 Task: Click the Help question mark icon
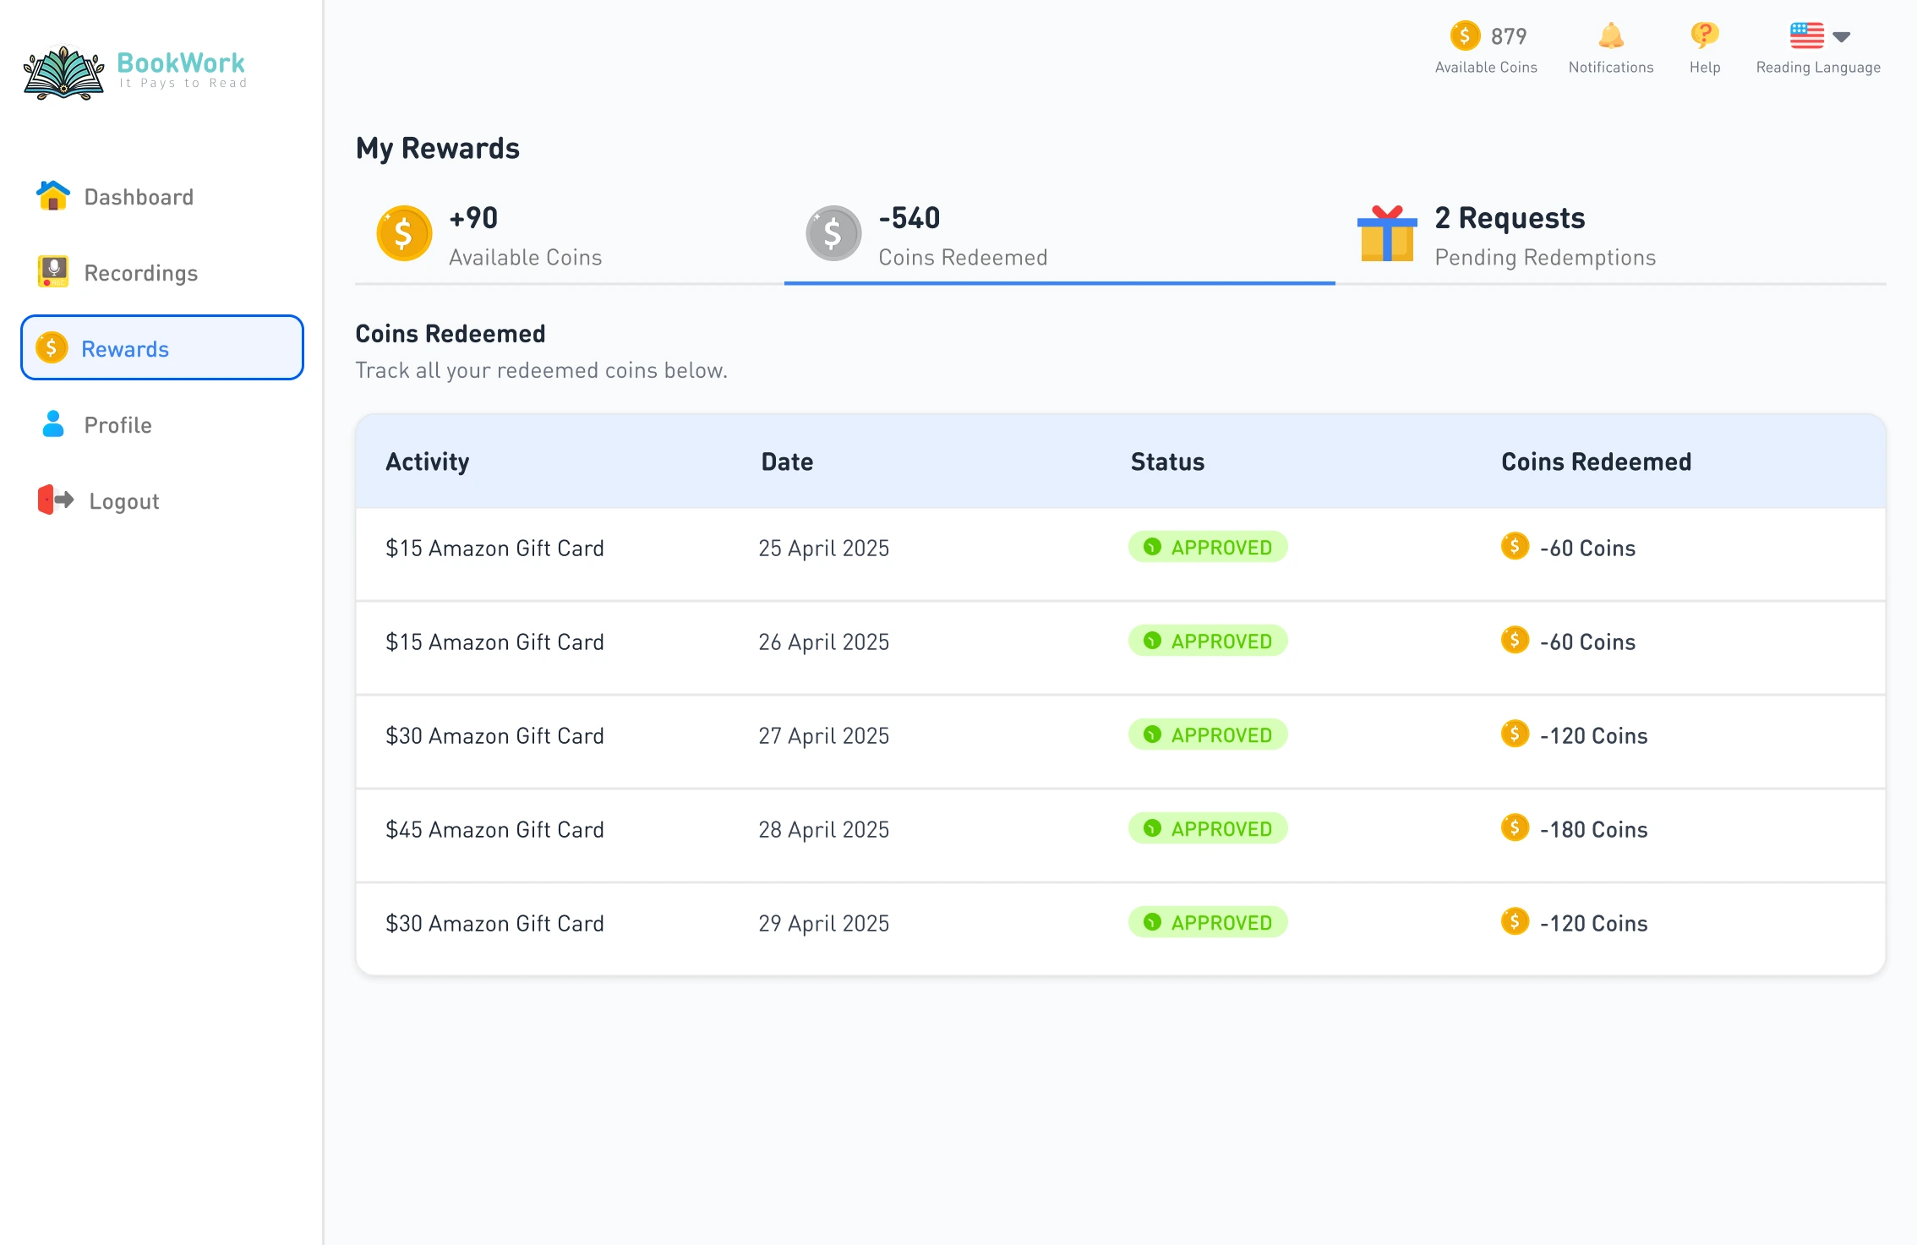[x=1703, y=35]
